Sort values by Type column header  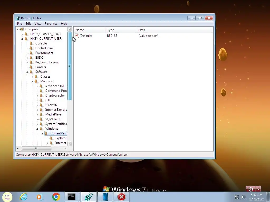121,30
